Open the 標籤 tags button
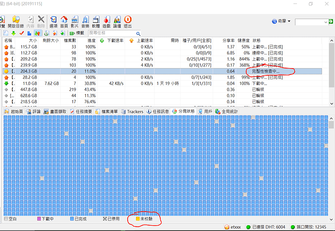335x231 pixels. click(77, 33)
